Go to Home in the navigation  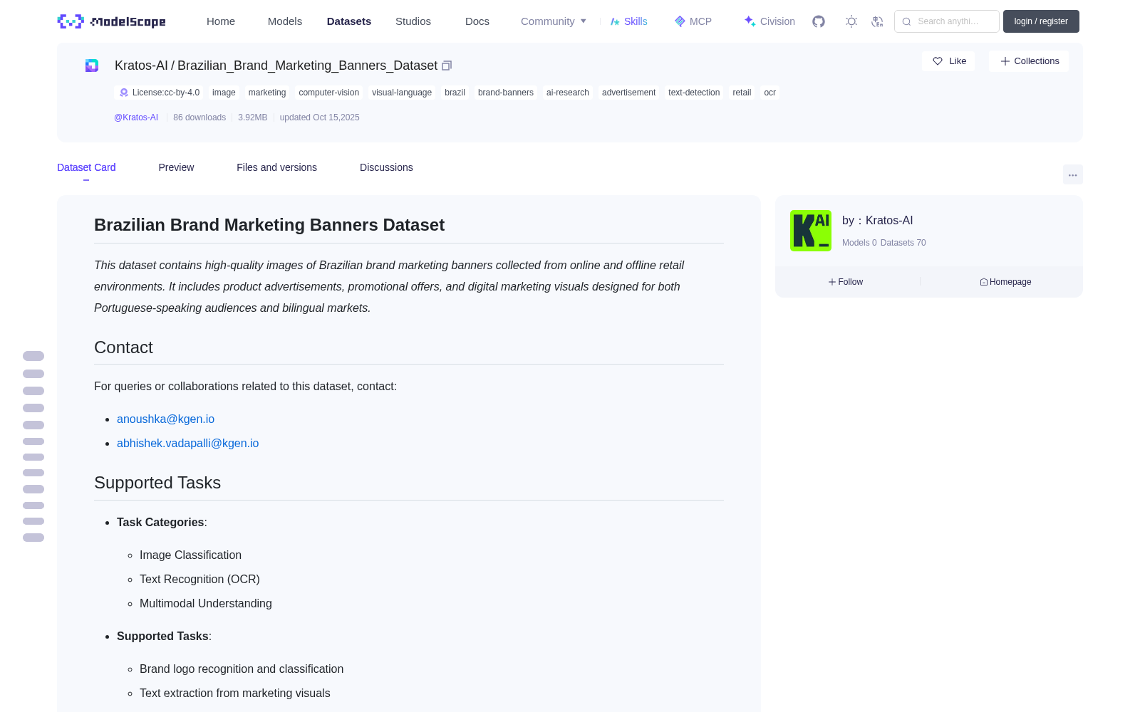point(221,21)
